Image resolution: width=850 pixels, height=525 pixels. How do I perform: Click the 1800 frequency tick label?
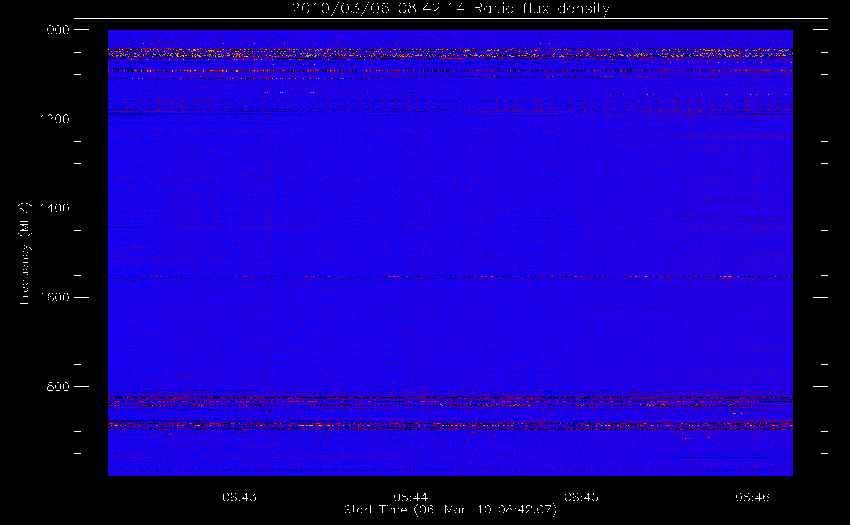[55, 387]
